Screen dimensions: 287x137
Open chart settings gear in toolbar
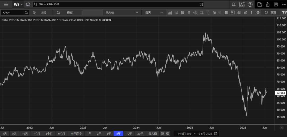click(258, 13)
